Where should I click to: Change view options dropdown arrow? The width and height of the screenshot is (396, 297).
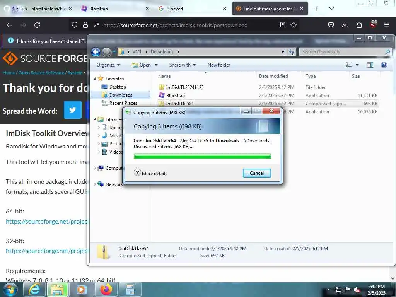click(x=357, y=65)
